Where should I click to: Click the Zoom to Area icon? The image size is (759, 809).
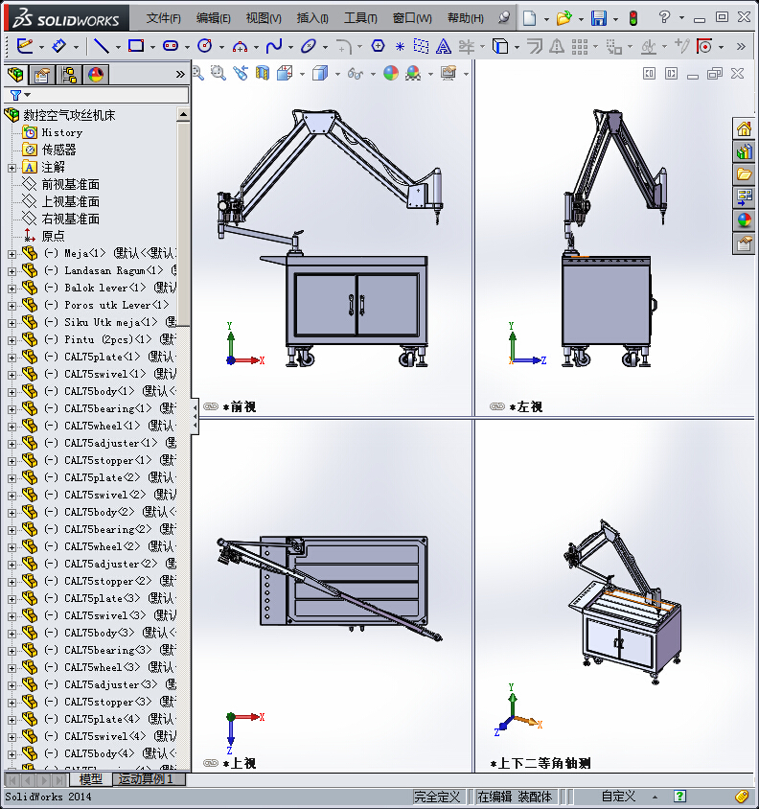218,73
